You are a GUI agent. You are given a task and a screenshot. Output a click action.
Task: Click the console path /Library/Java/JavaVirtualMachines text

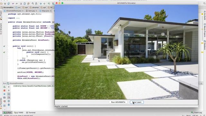pos(33,86)
